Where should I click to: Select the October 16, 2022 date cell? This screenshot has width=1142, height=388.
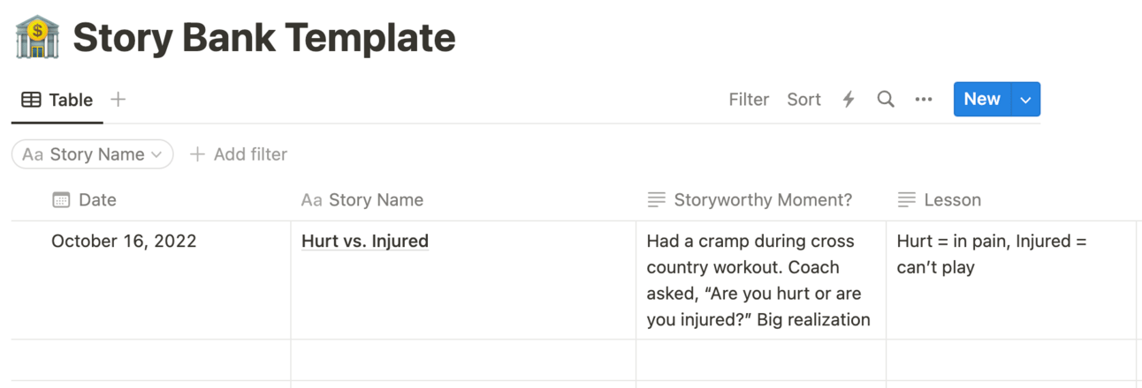(124, 241)
